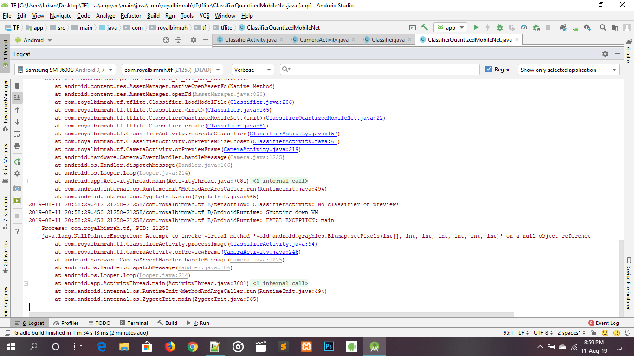
Task: Open the AVD Manager
Action: 575,28
